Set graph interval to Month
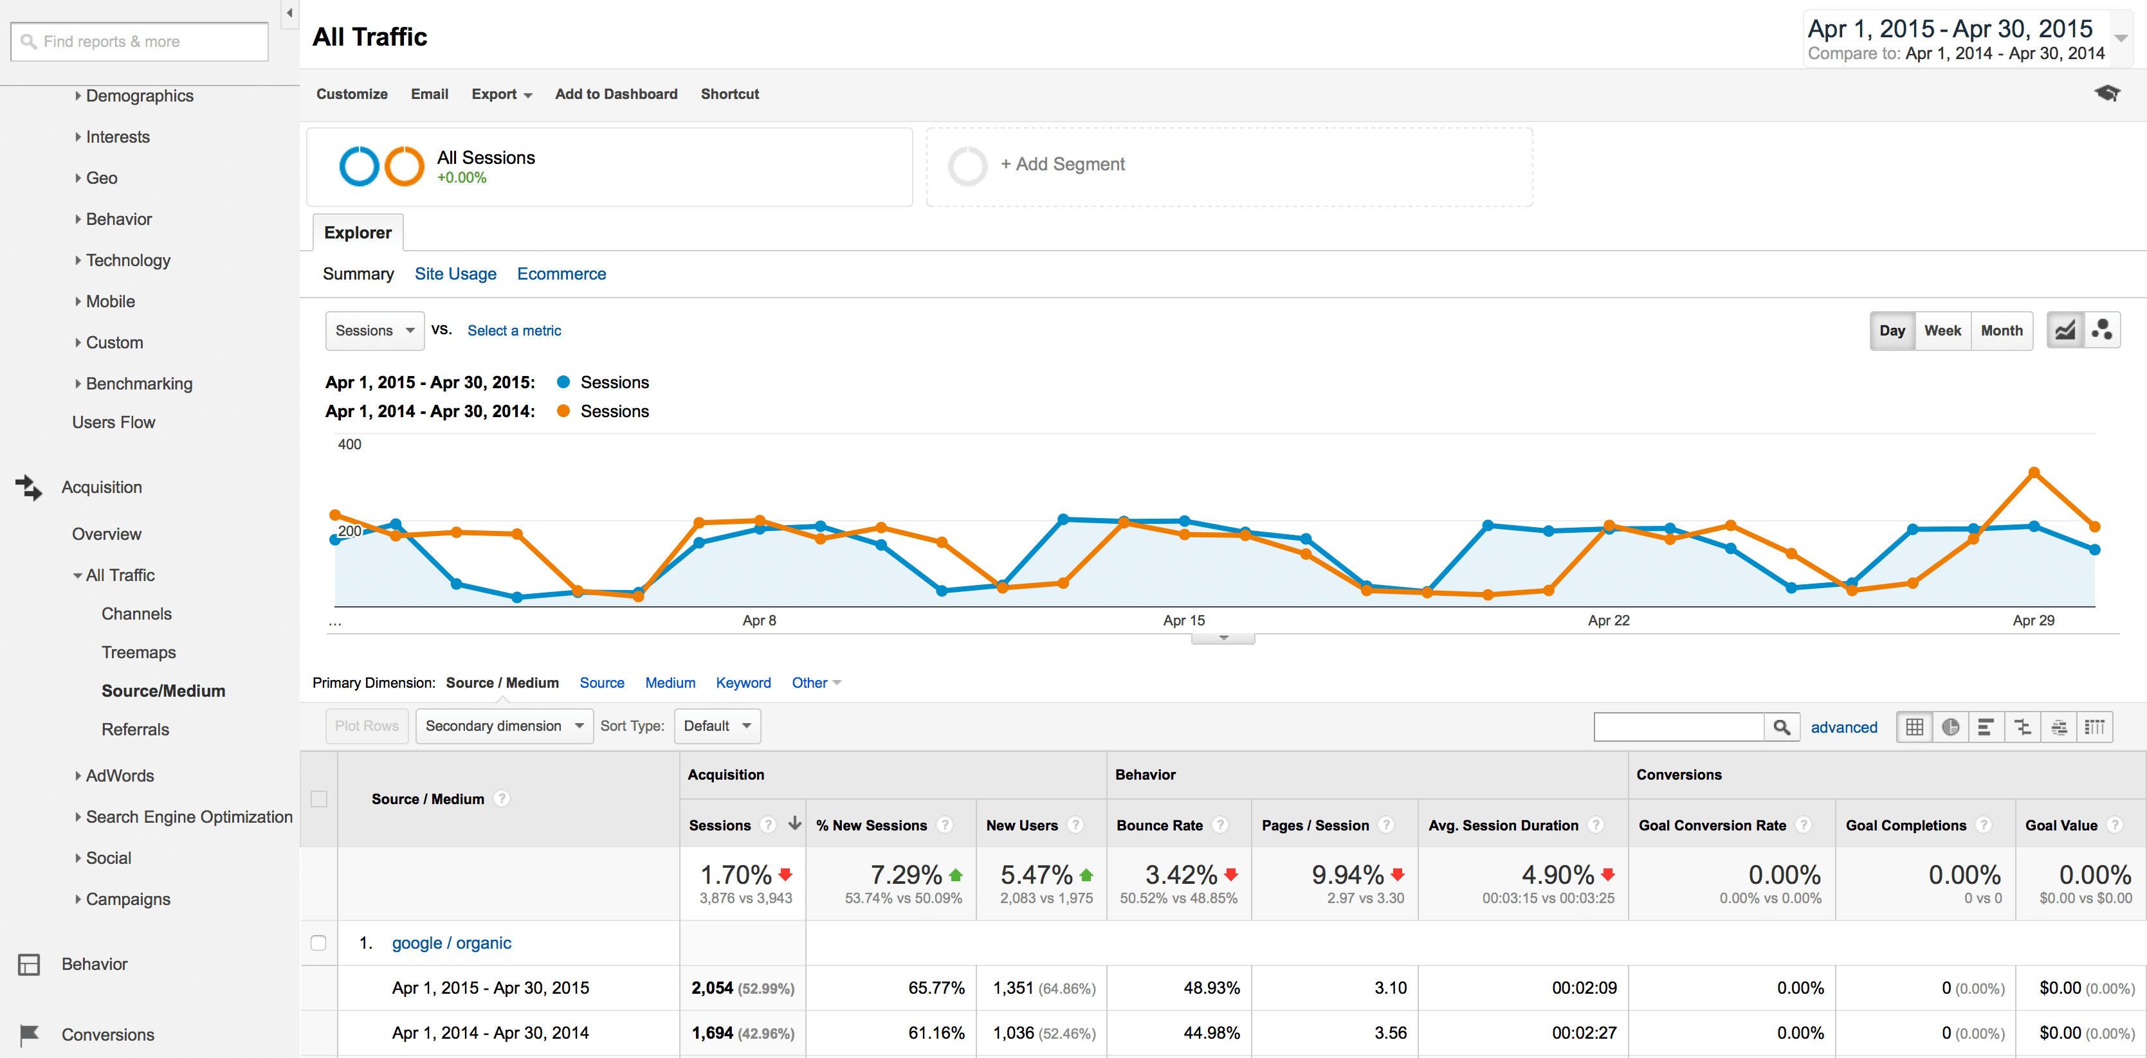This screenshot has width=2147, height=1058. (x=2002, y=331)
